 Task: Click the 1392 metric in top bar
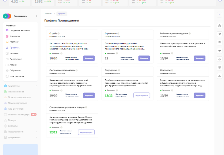(39, 1)
